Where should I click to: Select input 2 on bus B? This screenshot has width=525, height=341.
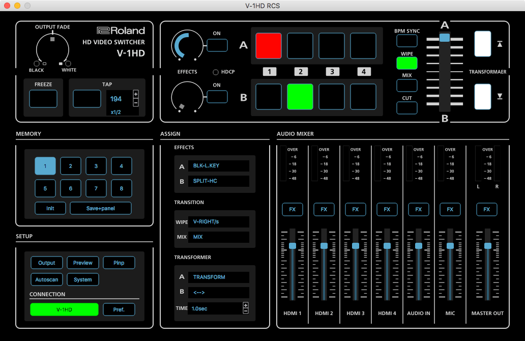(x=300, y=97)
